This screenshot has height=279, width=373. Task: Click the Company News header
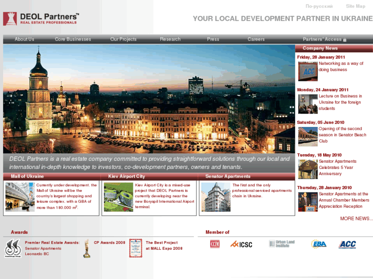(x=320, y=48)
